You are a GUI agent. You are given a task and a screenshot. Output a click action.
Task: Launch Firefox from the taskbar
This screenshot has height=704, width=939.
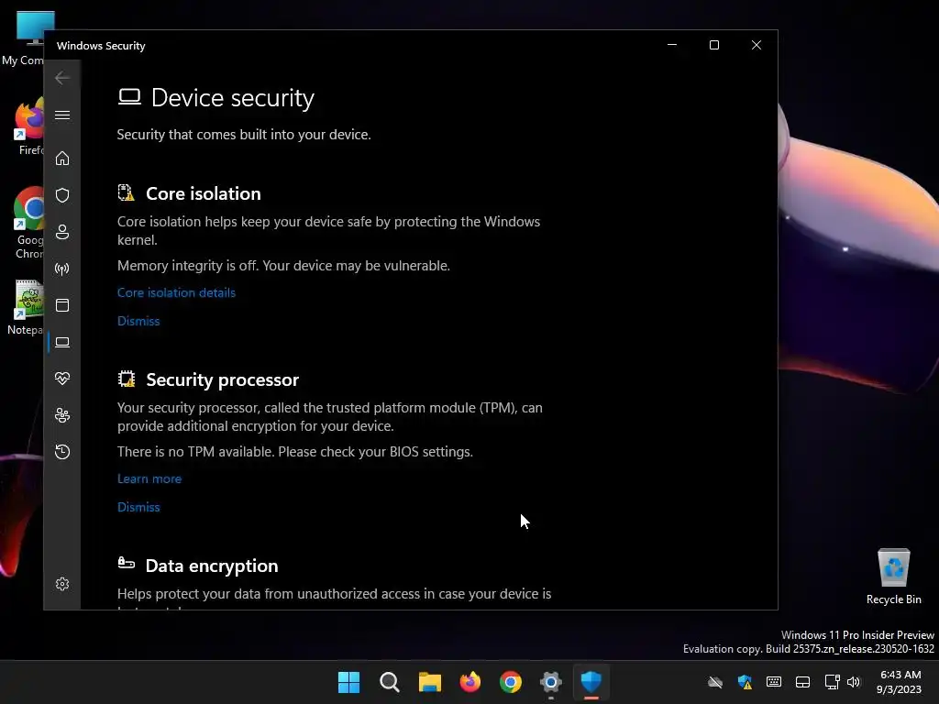coord(470,682)
